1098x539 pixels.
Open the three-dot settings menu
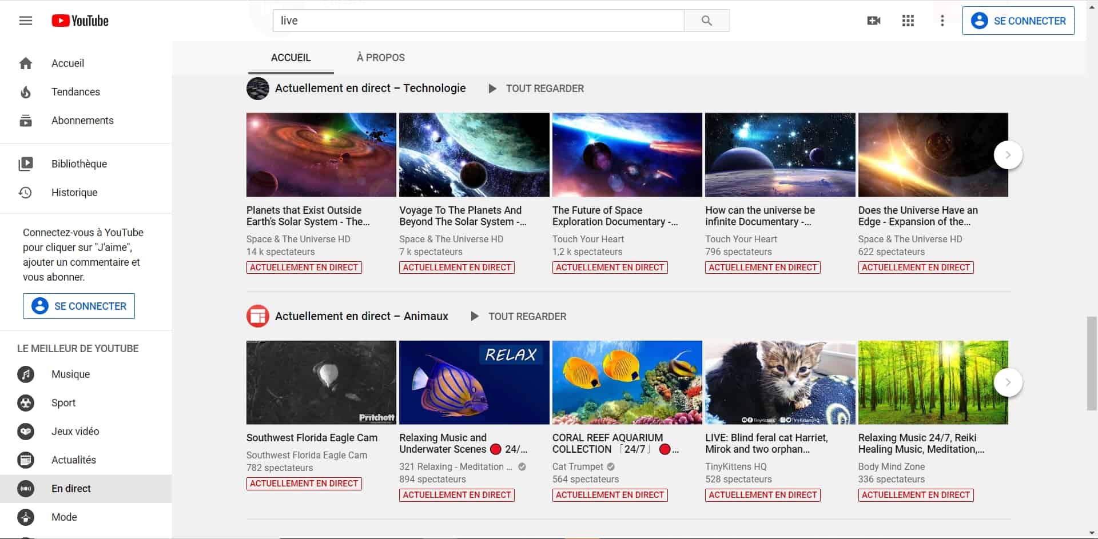pos(942,21)
